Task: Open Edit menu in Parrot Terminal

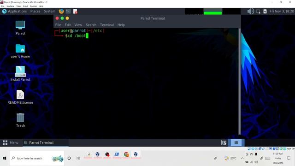Action: click(68, 25)
